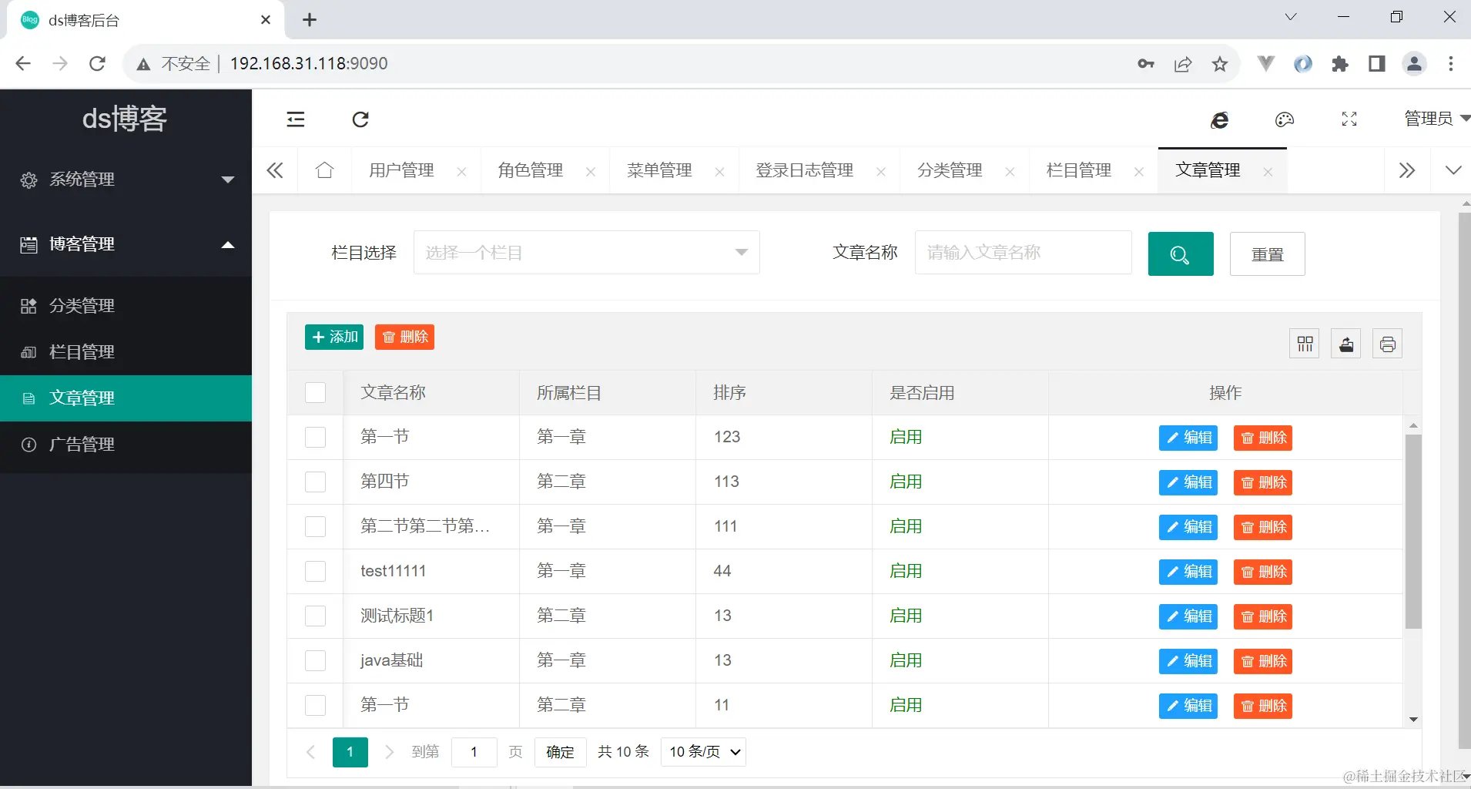The width and height of the screenshot is (1471, 789).
Task: Refresh the current tab content
Action: coord(360,119)
